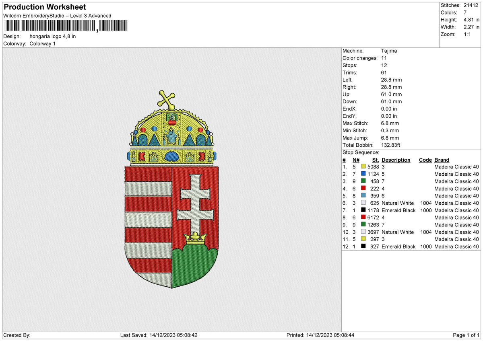The width and height of the screenshot is (483, 341).
Task: Click design name 'hongaria logo 4,8 in'
Action: [x=53, y=36]
